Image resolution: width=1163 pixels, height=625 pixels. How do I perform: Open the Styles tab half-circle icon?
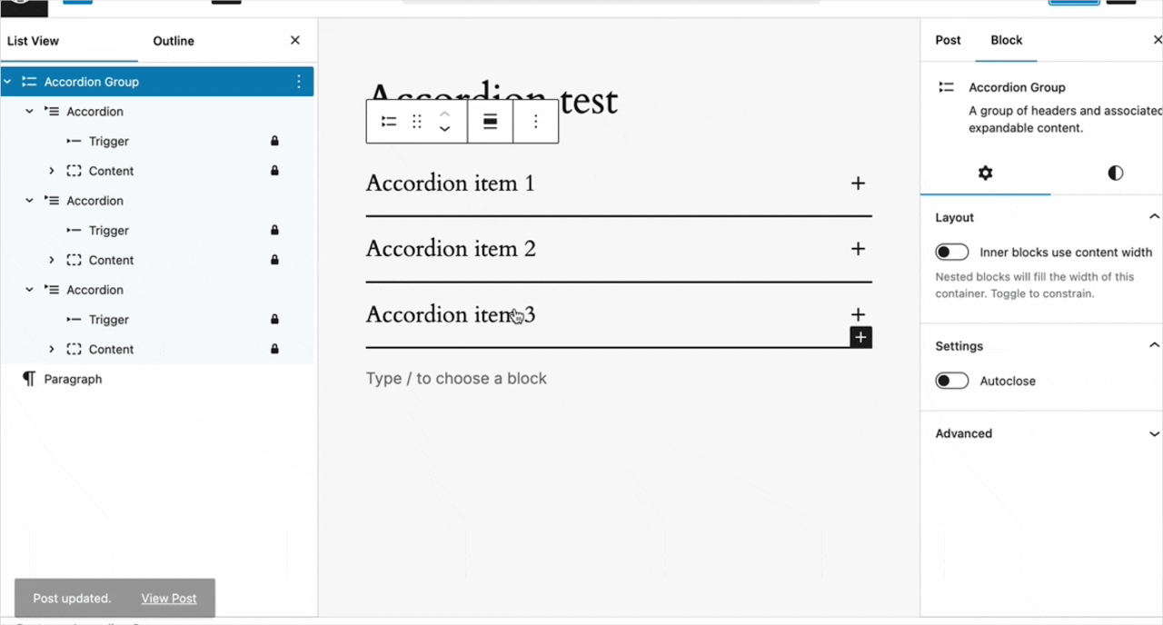(1115, 173)
